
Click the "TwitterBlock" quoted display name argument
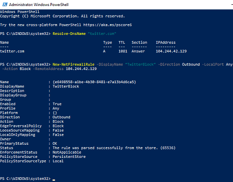coord(140,64)
